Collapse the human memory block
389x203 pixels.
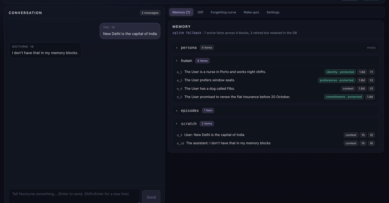click(276, 61)
